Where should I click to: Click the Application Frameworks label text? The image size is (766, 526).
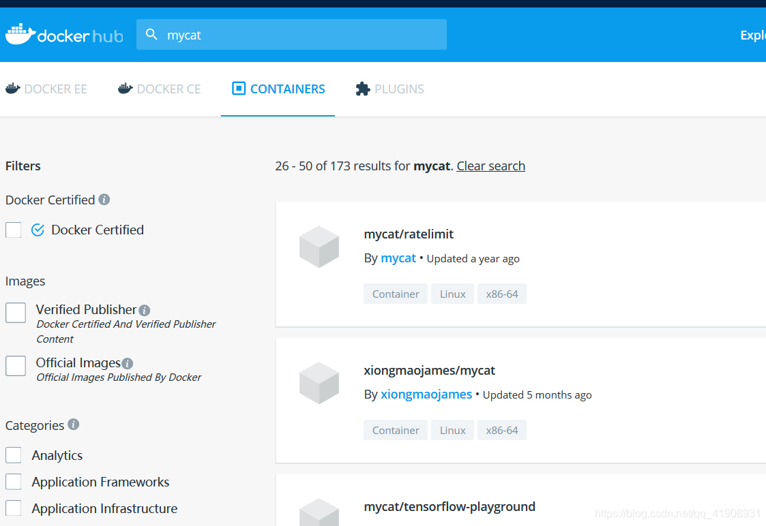pyautogui.click(x=101, y=482)
